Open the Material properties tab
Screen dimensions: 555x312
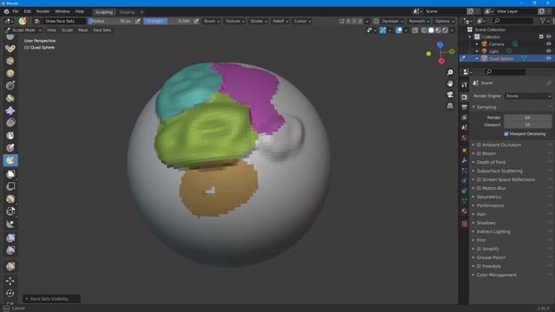click(x=465, y=211)
